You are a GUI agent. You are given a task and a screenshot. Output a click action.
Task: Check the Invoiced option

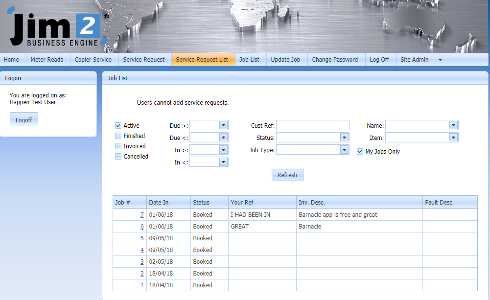pos(118,146)
